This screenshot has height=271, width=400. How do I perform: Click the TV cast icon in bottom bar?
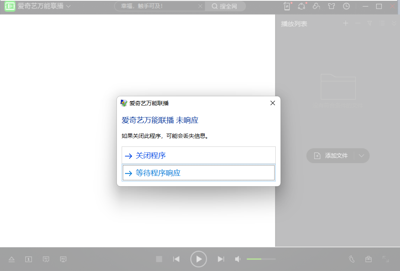point(46,259)
